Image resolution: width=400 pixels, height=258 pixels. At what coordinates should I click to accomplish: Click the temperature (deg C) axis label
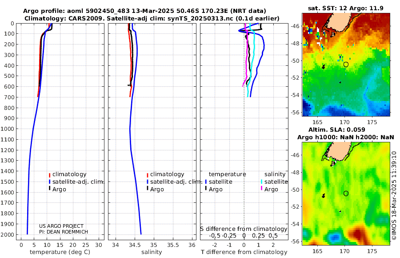pyautogui.click(x=60, y=252)
